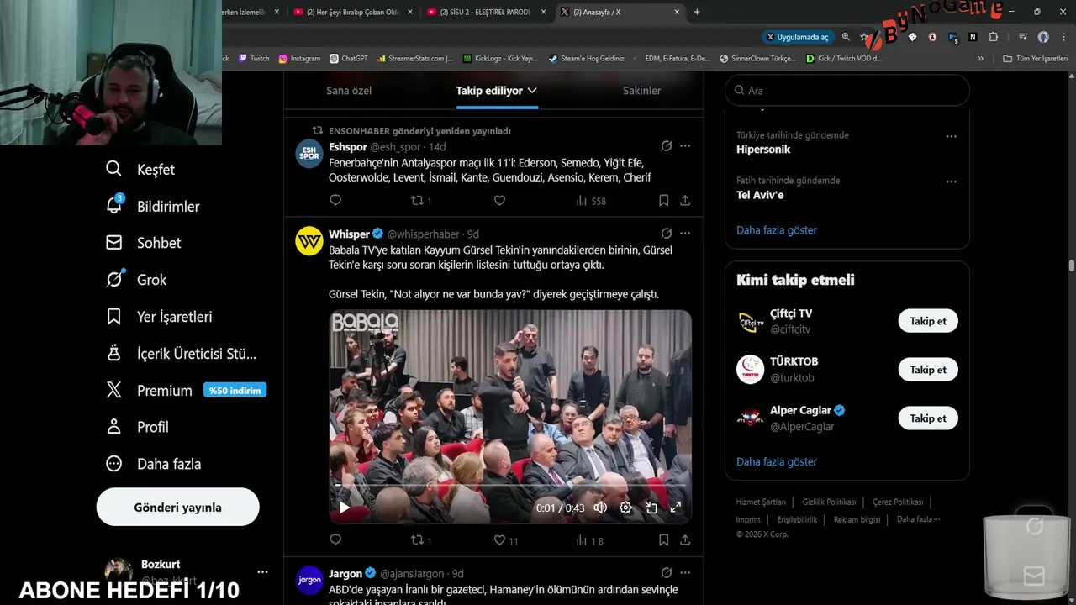Mute the Whisper video volume
Image resolution: width=1076 pixels, height=605 pixels.
pos(600,508)
